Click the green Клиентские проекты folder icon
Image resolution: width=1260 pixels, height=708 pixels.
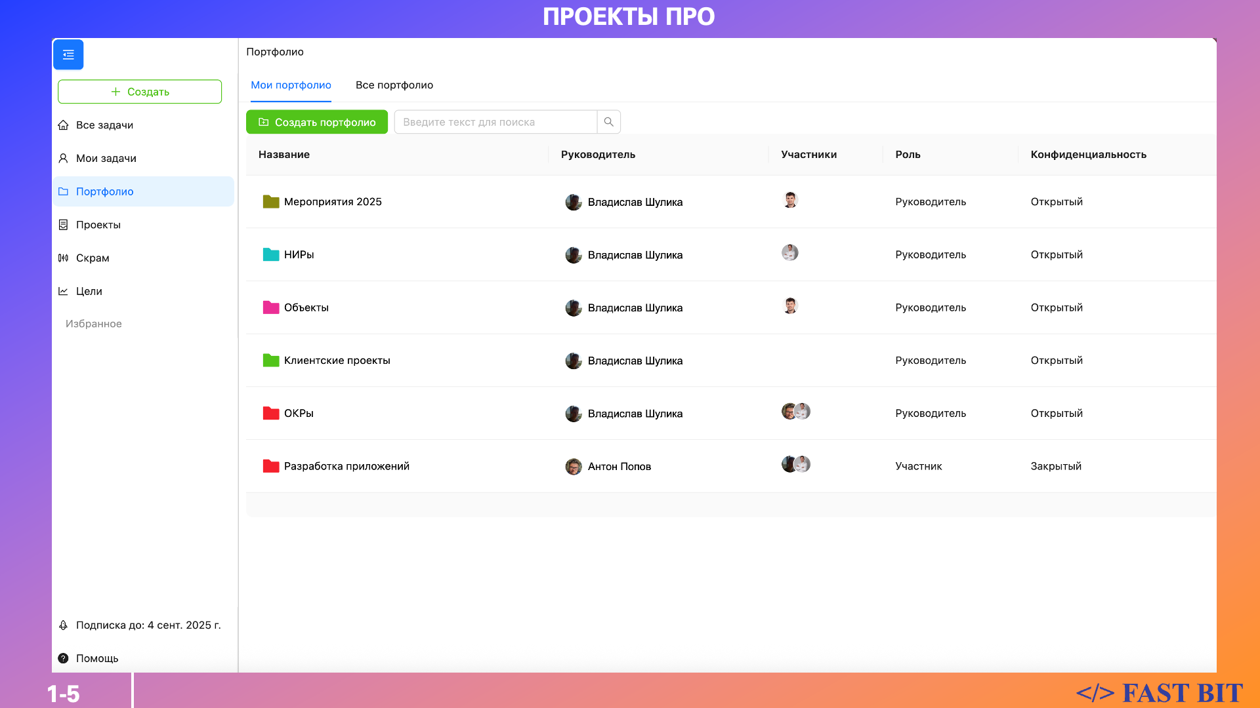tap(271, 360)
